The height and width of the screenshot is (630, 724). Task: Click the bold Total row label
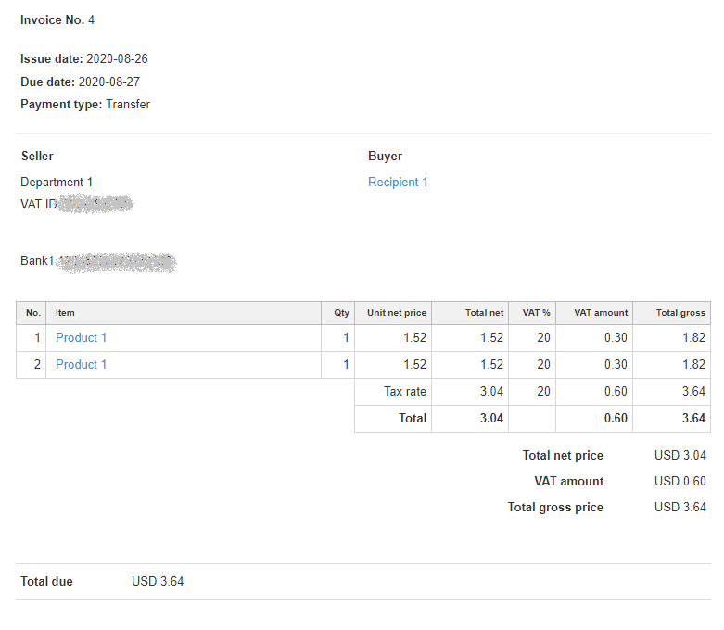[413, 418]
